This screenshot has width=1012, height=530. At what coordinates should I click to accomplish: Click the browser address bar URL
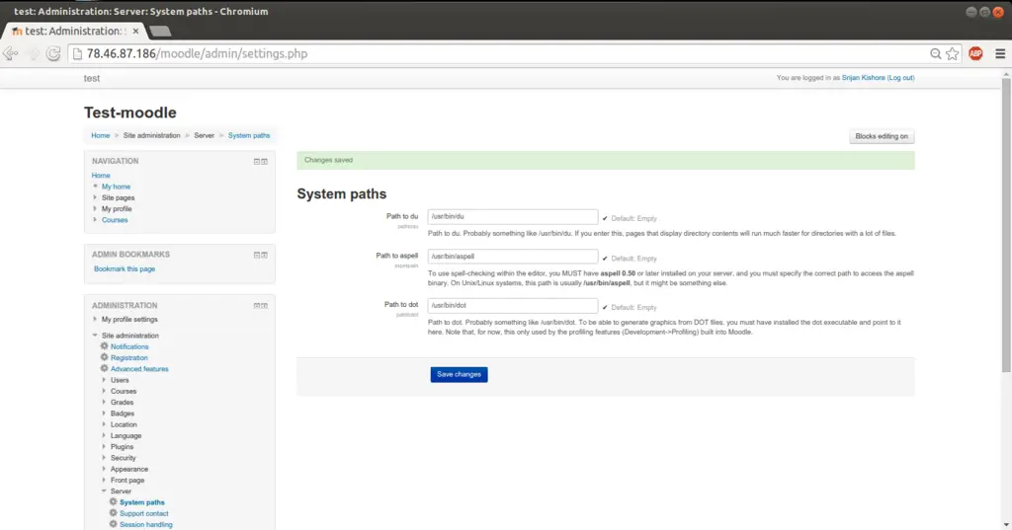[x=197, y=53]
